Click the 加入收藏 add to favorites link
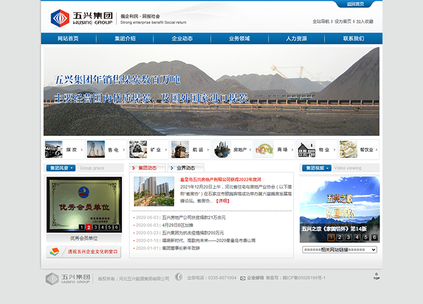 coord(365,21)
